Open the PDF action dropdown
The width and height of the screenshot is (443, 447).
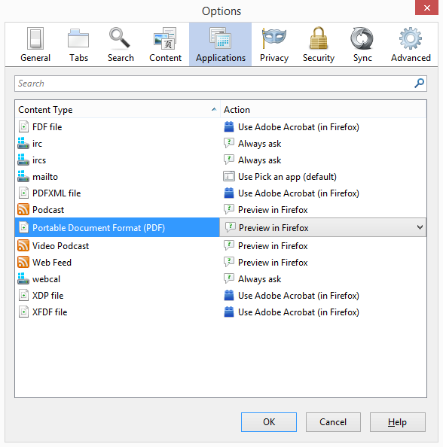pyautogui.click(x=322, y=227)
